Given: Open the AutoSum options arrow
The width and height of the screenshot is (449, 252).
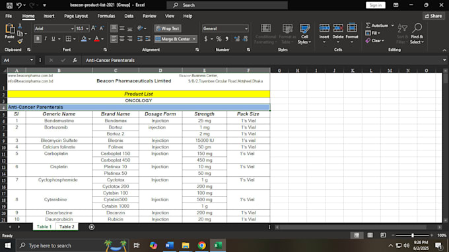Looking at the screenshot, I should 393,26.
